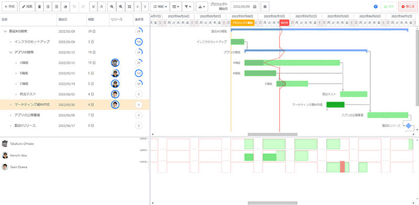
Task: Click the red 閉じる close button
Action: tap(408, 6)
